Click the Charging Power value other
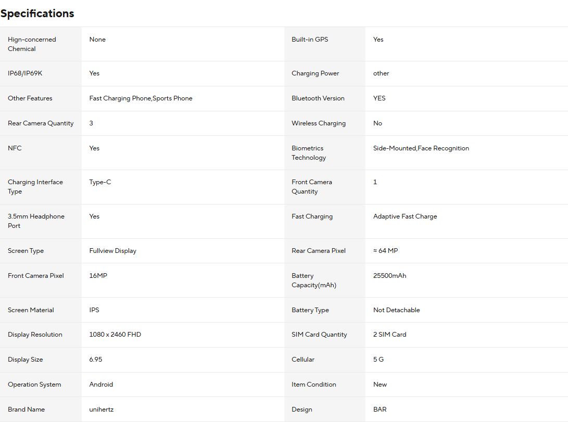This screenshot has width=568, height=422. coord(381,73)
